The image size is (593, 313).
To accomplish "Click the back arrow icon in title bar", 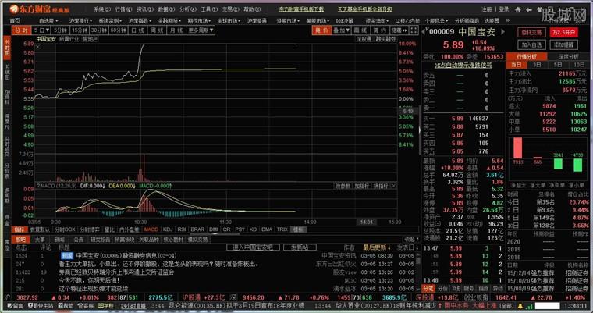I will (x=529, y=9).
